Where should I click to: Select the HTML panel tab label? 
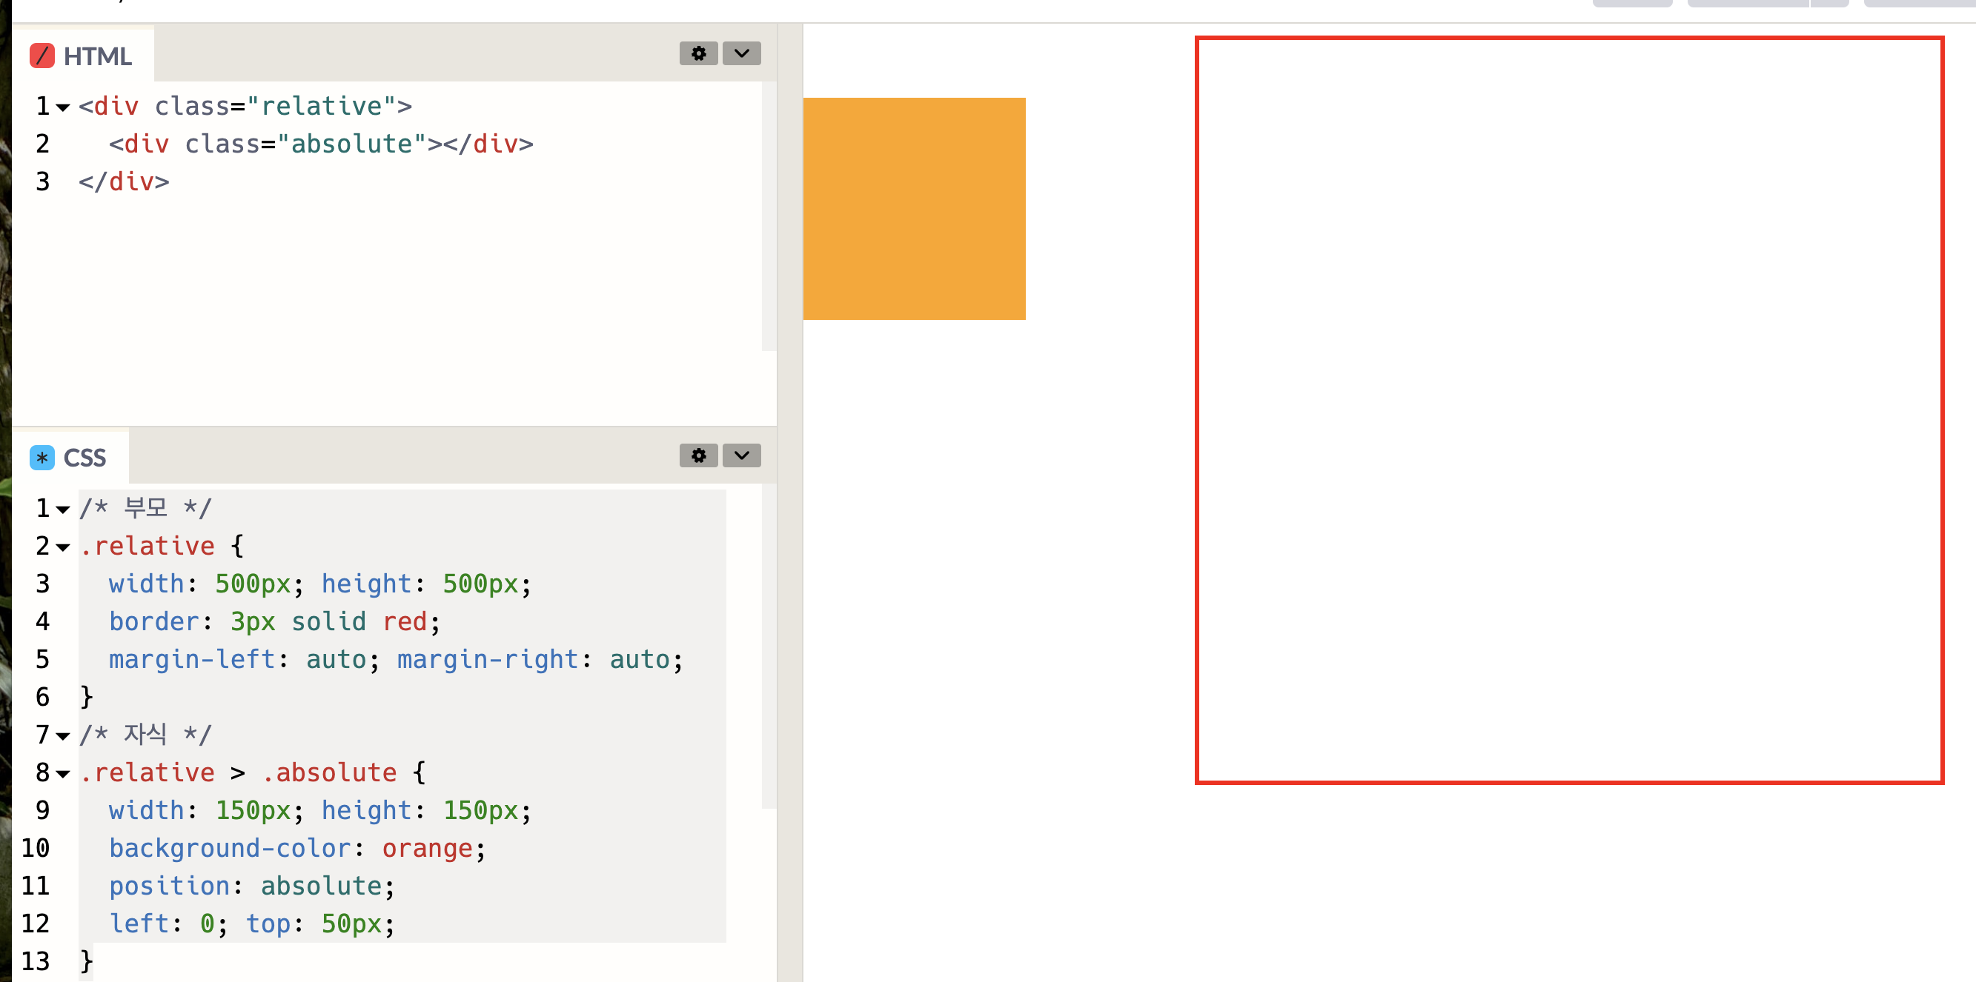click(x=96, y=56)
